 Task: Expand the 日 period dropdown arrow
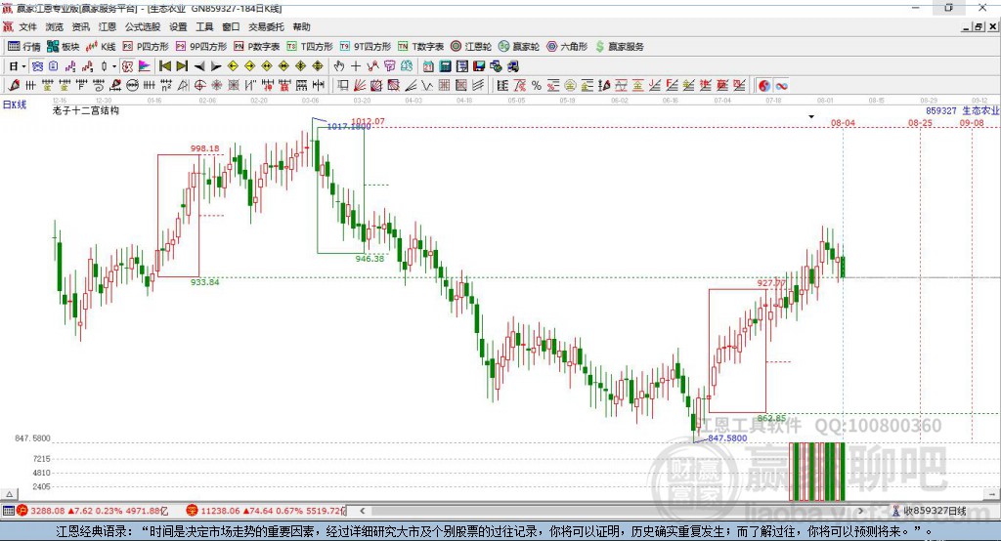pyautogui.click(x=23, y=66)
